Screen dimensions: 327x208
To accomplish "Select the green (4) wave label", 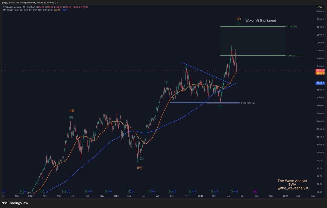I will point(220,107).
